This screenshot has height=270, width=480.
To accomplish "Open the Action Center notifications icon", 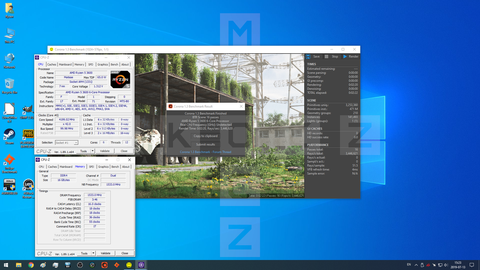I will [471, 265].
